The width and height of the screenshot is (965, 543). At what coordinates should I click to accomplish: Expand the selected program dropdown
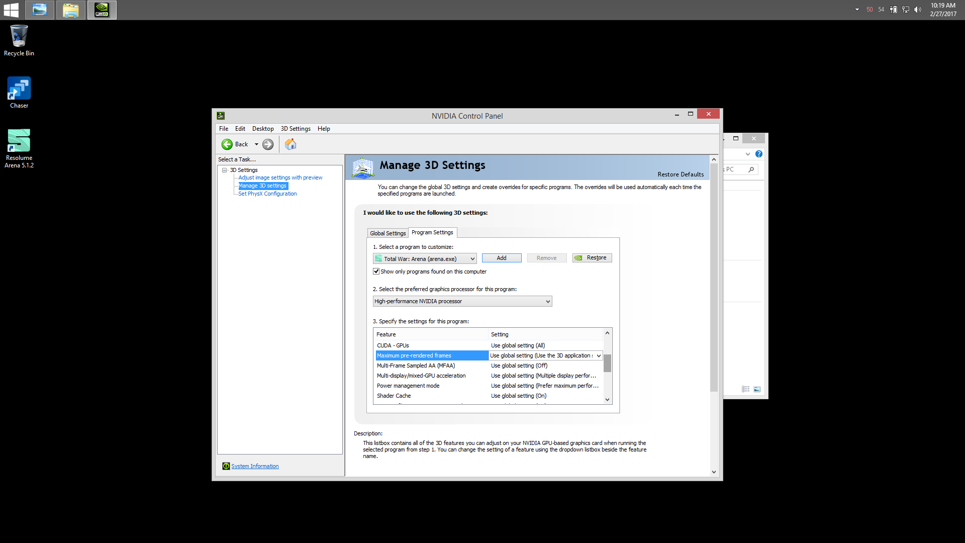[x=471, y=258]
